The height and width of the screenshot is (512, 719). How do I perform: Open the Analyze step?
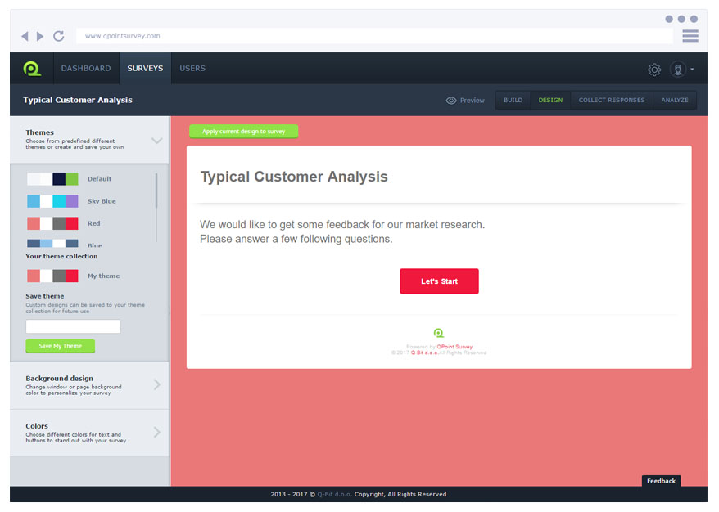(675, 100)
